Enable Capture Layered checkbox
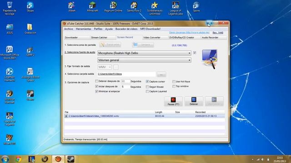 [x=147, y=91]
